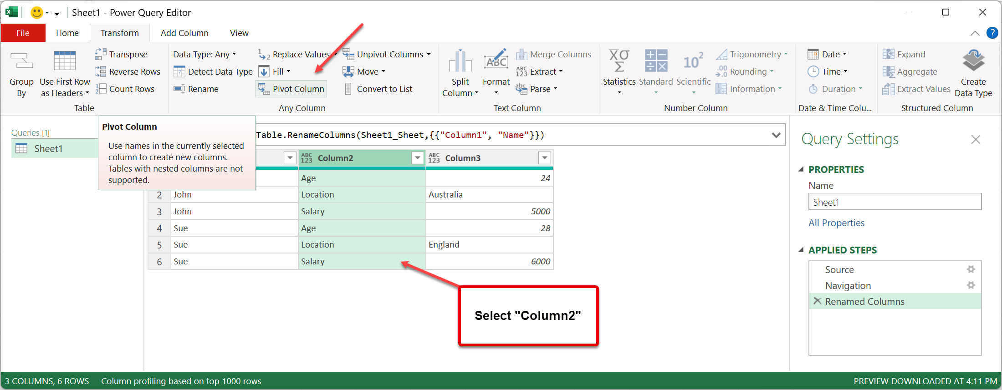Open settings gear for Source step
Image resolution: width=1002 pixels, height=390 pixels.
tap(971, 269)
